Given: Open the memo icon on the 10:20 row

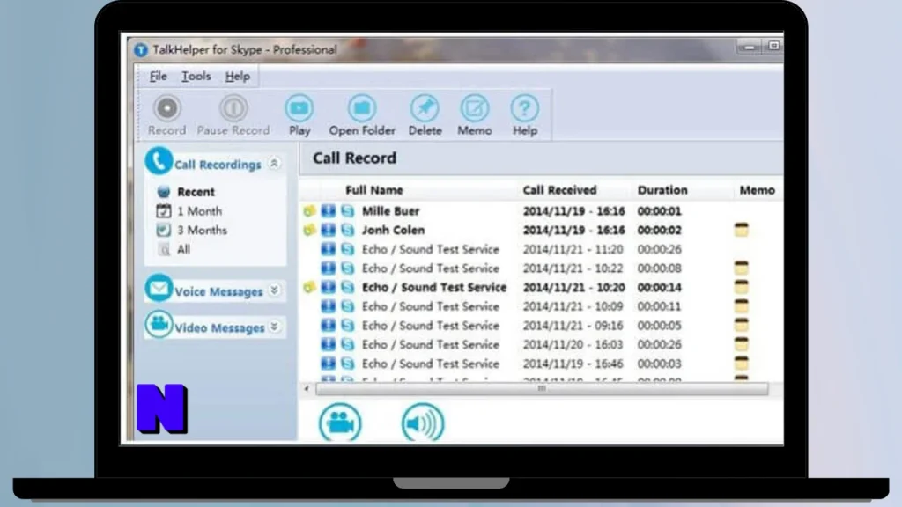Looking at the screenshot, I should [x=742, y=287].
